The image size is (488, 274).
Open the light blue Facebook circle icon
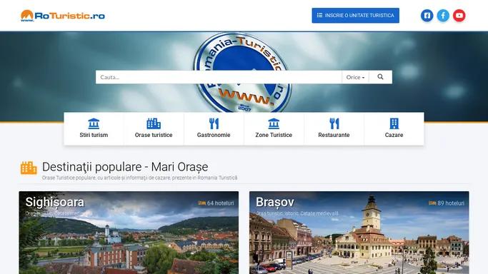coord(443,16)
